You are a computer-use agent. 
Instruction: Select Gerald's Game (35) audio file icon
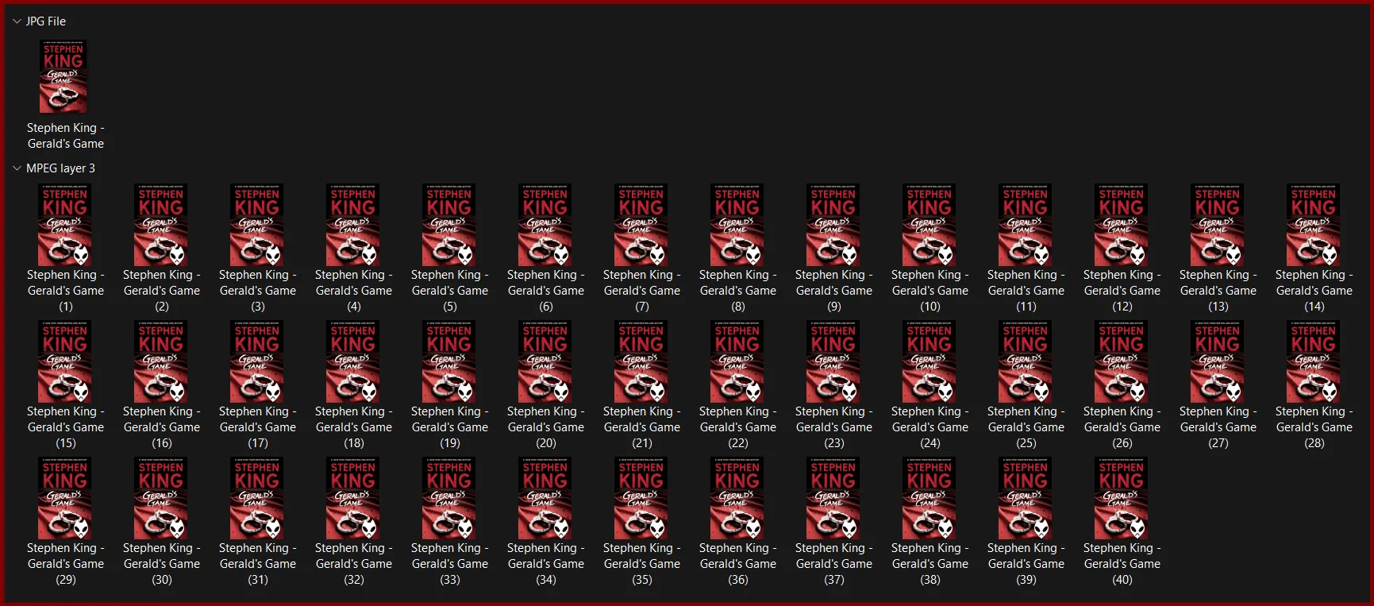tap(641, 498)
